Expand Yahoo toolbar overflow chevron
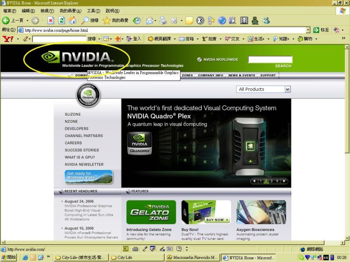 point(343,38)
